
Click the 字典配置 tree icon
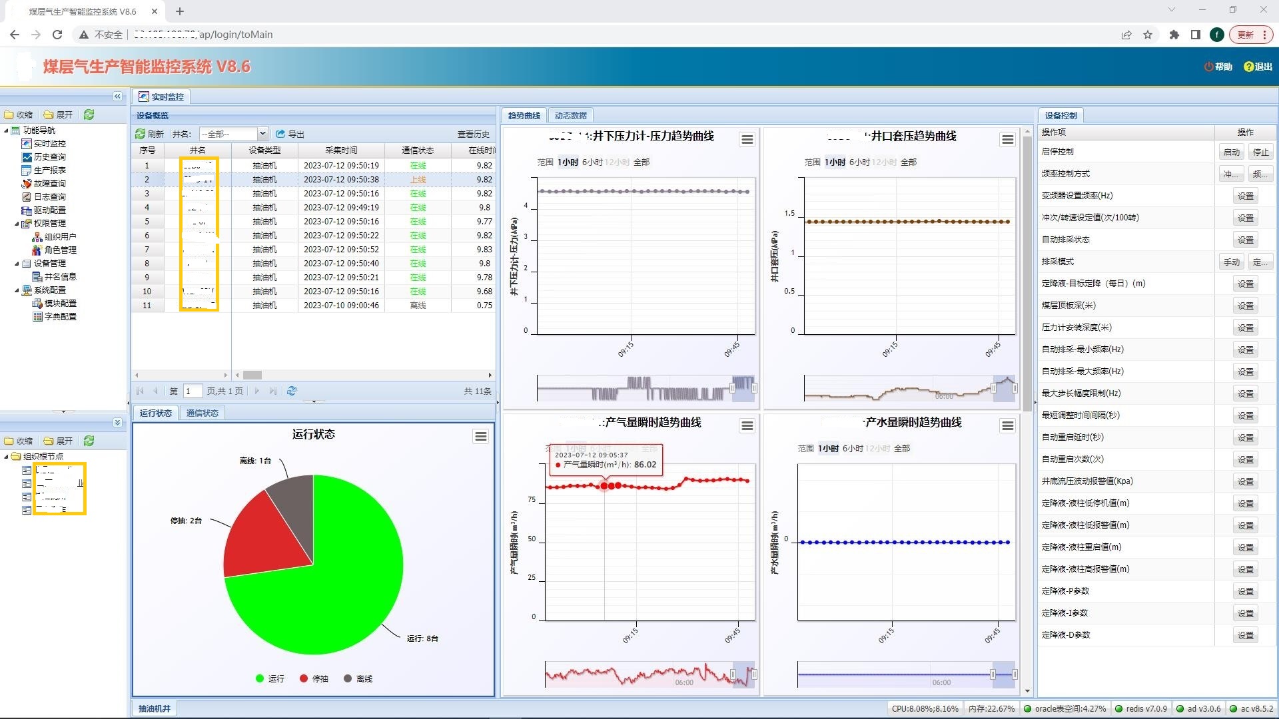[37, 317]
